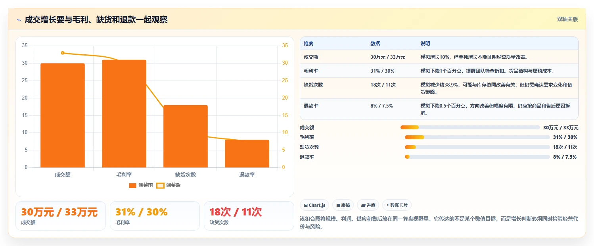Click the 毛利率 bar in chart

tap(124, 113)
